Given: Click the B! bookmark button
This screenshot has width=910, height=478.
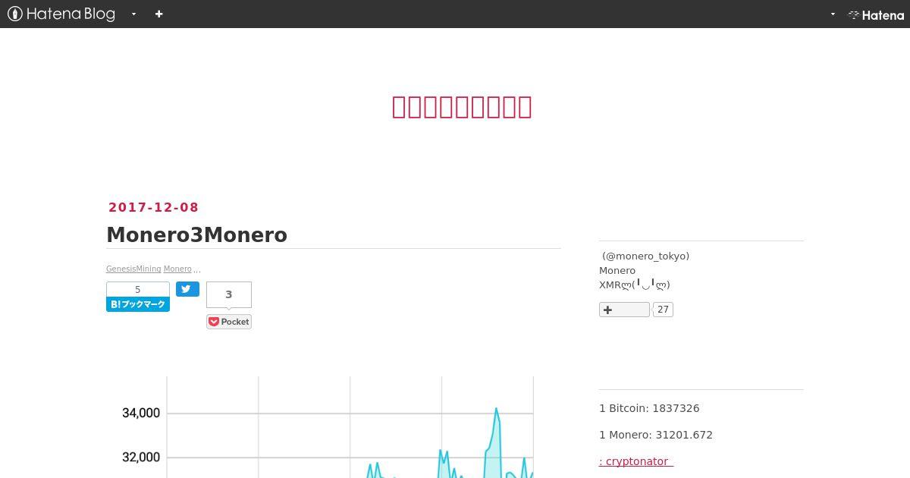Looking at the screenshot, I should 138,304.
